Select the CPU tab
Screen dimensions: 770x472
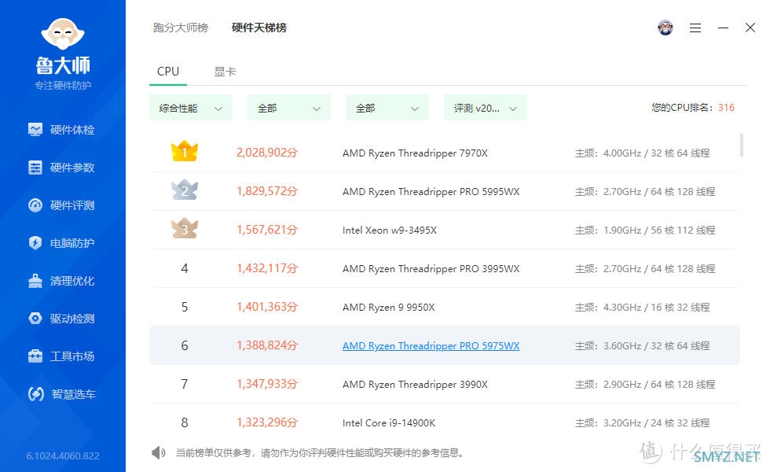click(x=168, y=72)
